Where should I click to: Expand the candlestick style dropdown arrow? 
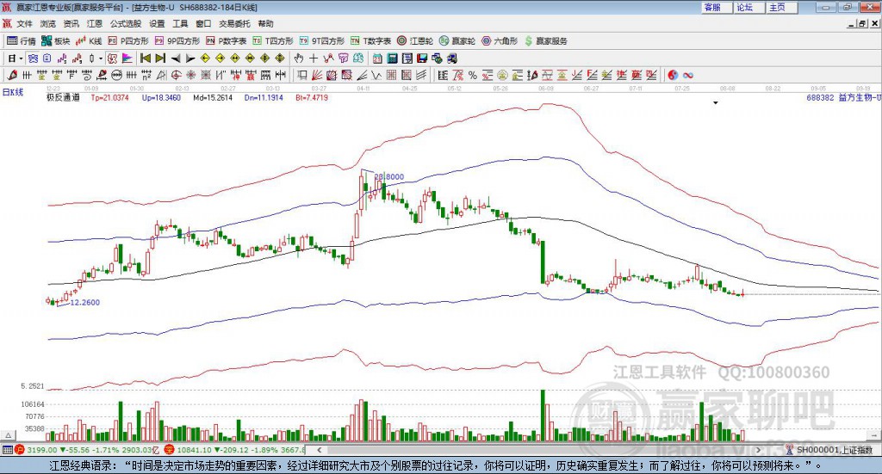click(101, 58)
